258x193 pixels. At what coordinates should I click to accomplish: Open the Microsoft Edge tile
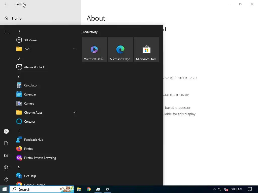click(x=120, y=50)
